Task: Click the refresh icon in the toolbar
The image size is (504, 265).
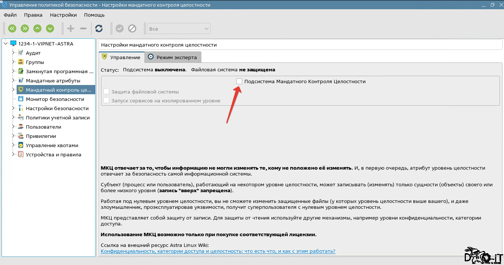Action: coord(99,28)
